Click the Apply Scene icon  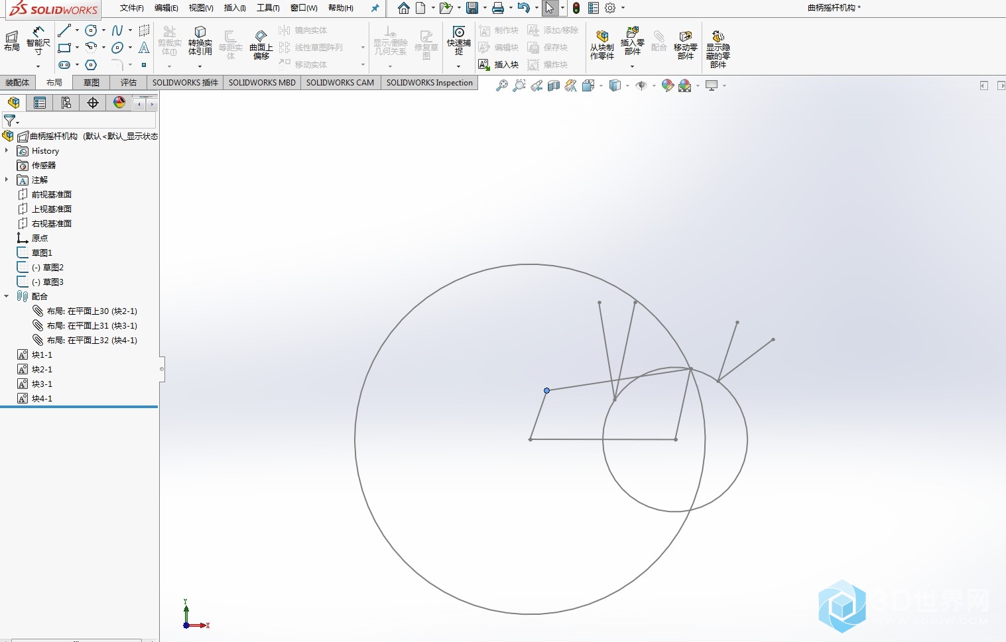pyautogui.click(x=684, y=85)
